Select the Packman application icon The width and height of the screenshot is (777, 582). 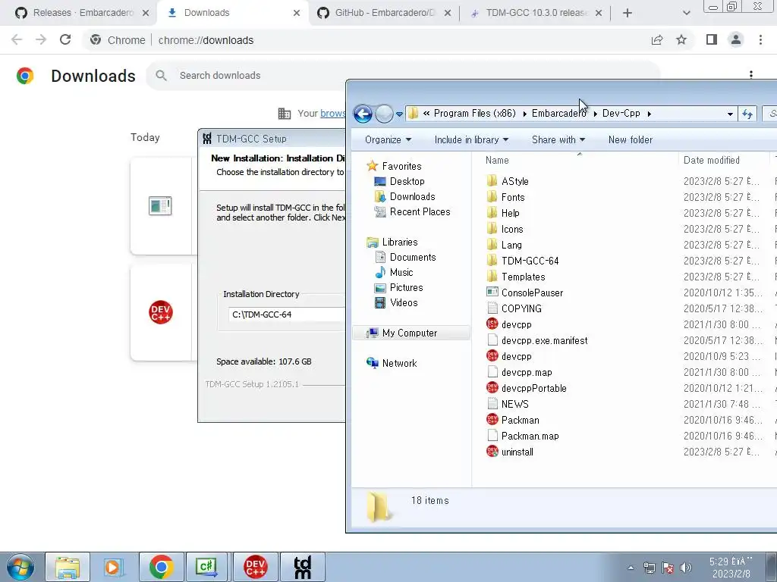coord(492,419)
